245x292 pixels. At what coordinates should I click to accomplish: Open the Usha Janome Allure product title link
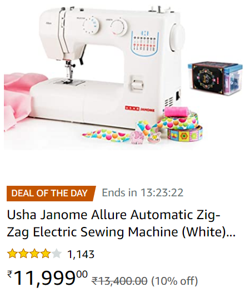[x=121, y=223]
